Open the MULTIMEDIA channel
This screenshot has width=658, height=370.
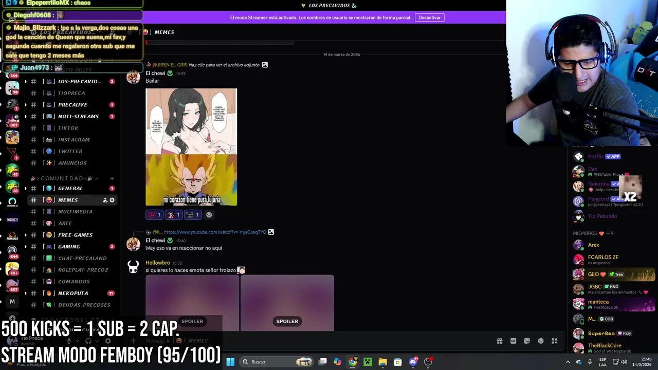coord(72,212)
